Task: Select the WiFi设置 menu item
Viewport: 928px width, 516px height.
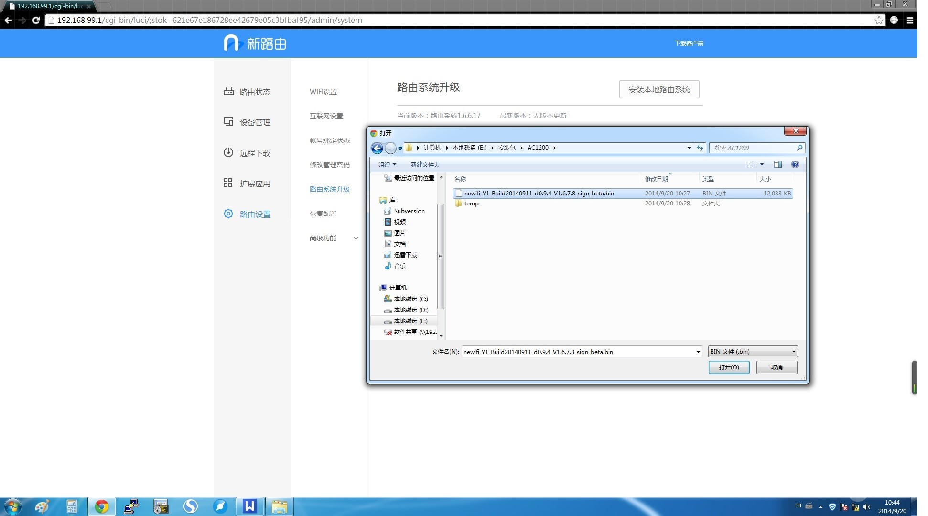Action: (323, 91)
